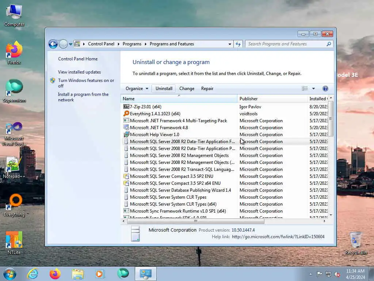Screen dimensions: 374x281
Task: Open the recent pages dropdown arrow
Action: [x=70, y=44]
